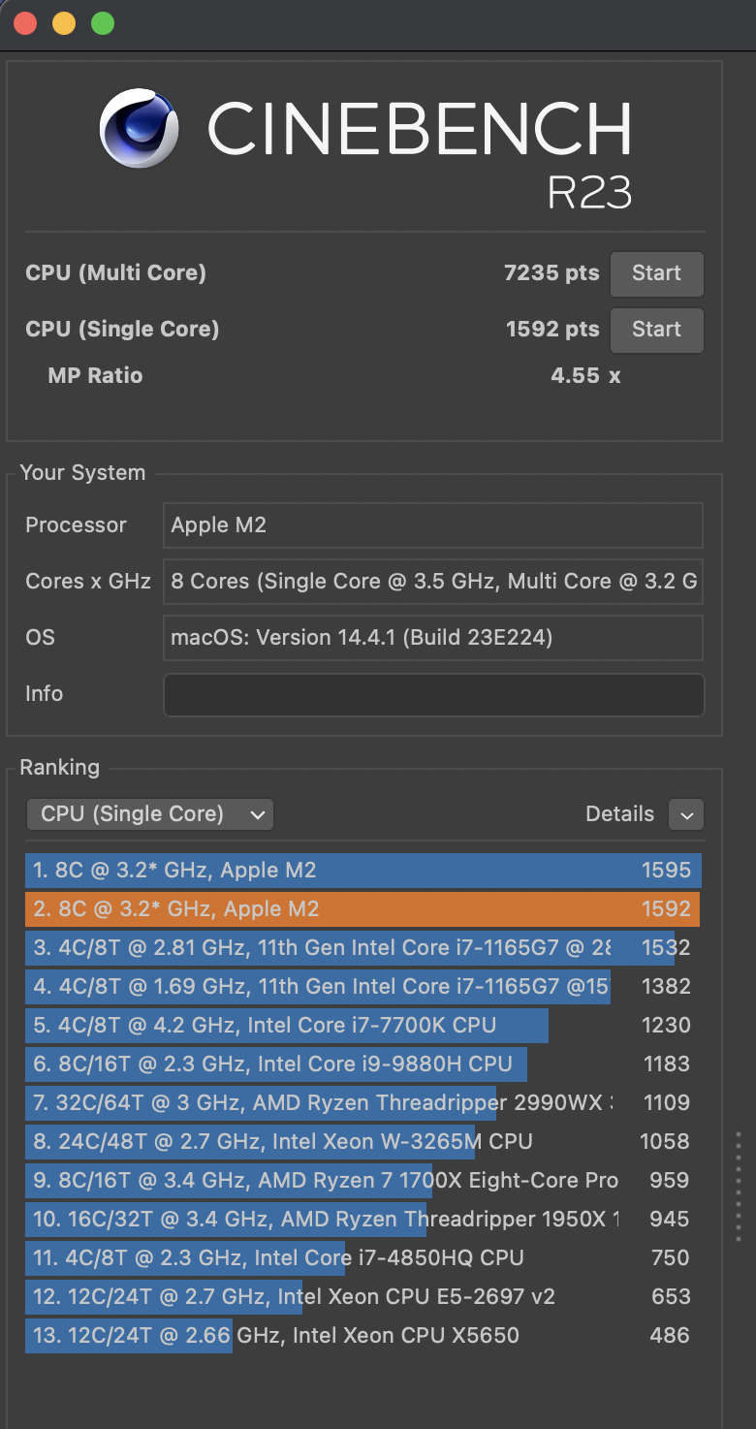Click the Your System section heading

[82, 473]
